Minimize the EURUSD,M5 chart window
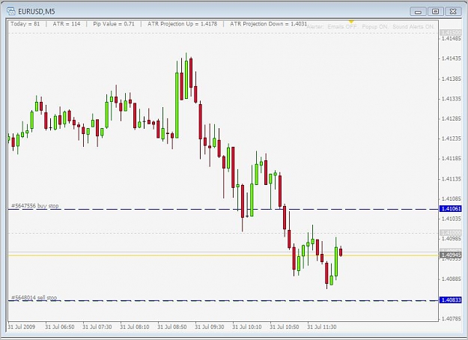The width and height of the screenshot is (468, 340). coord(418,12)
